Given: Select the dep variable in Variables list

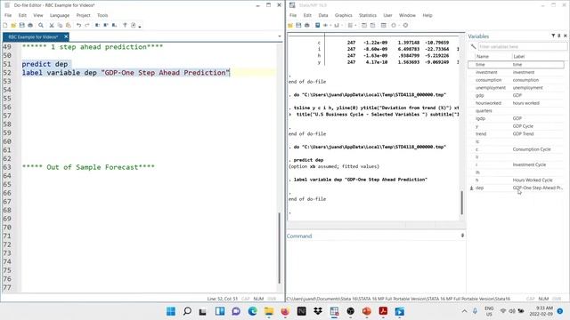Looking at the screenshot, I should click(x=517, y=188).
